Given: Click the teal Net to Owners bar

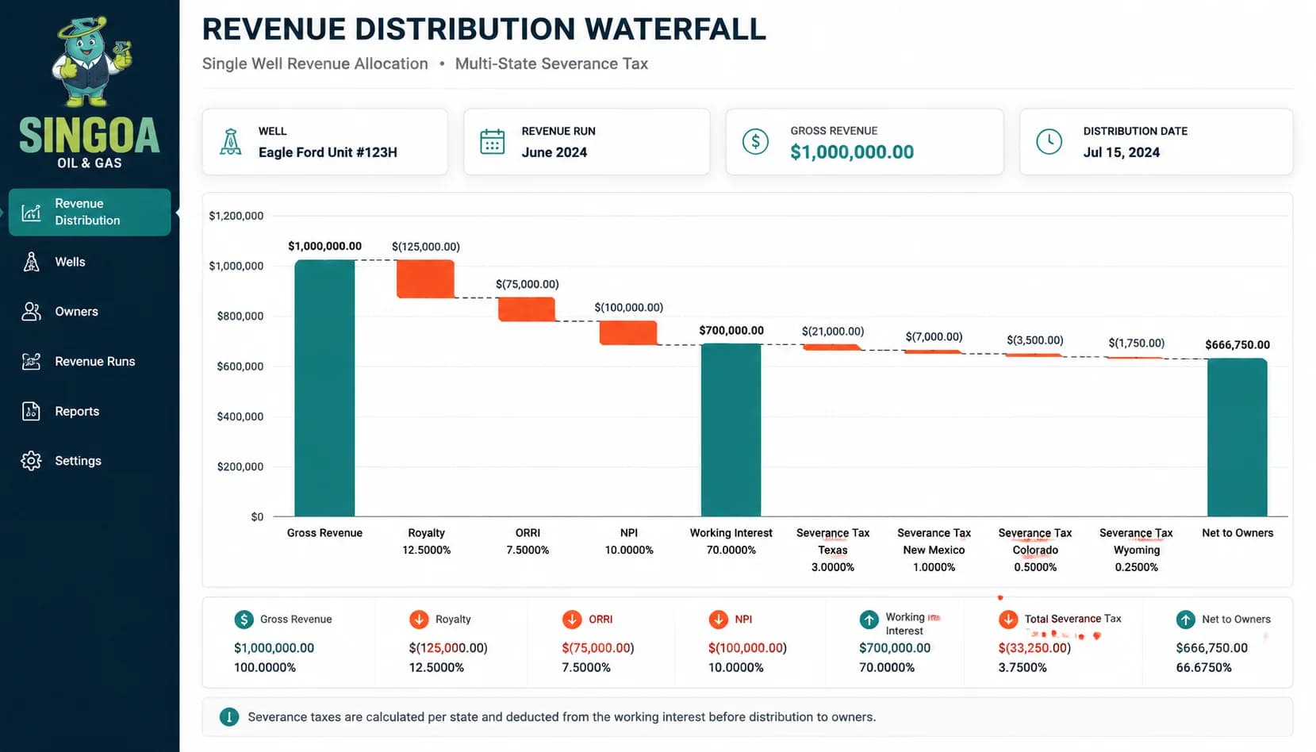Looking at the screenshot, I should 1237,437.
